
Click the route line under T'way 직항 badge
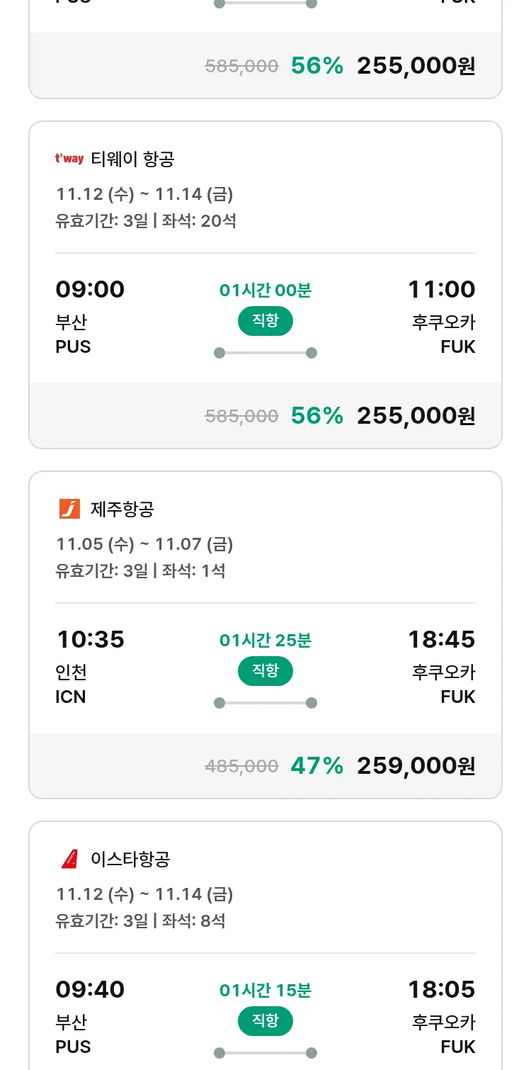tap(265, 353)
